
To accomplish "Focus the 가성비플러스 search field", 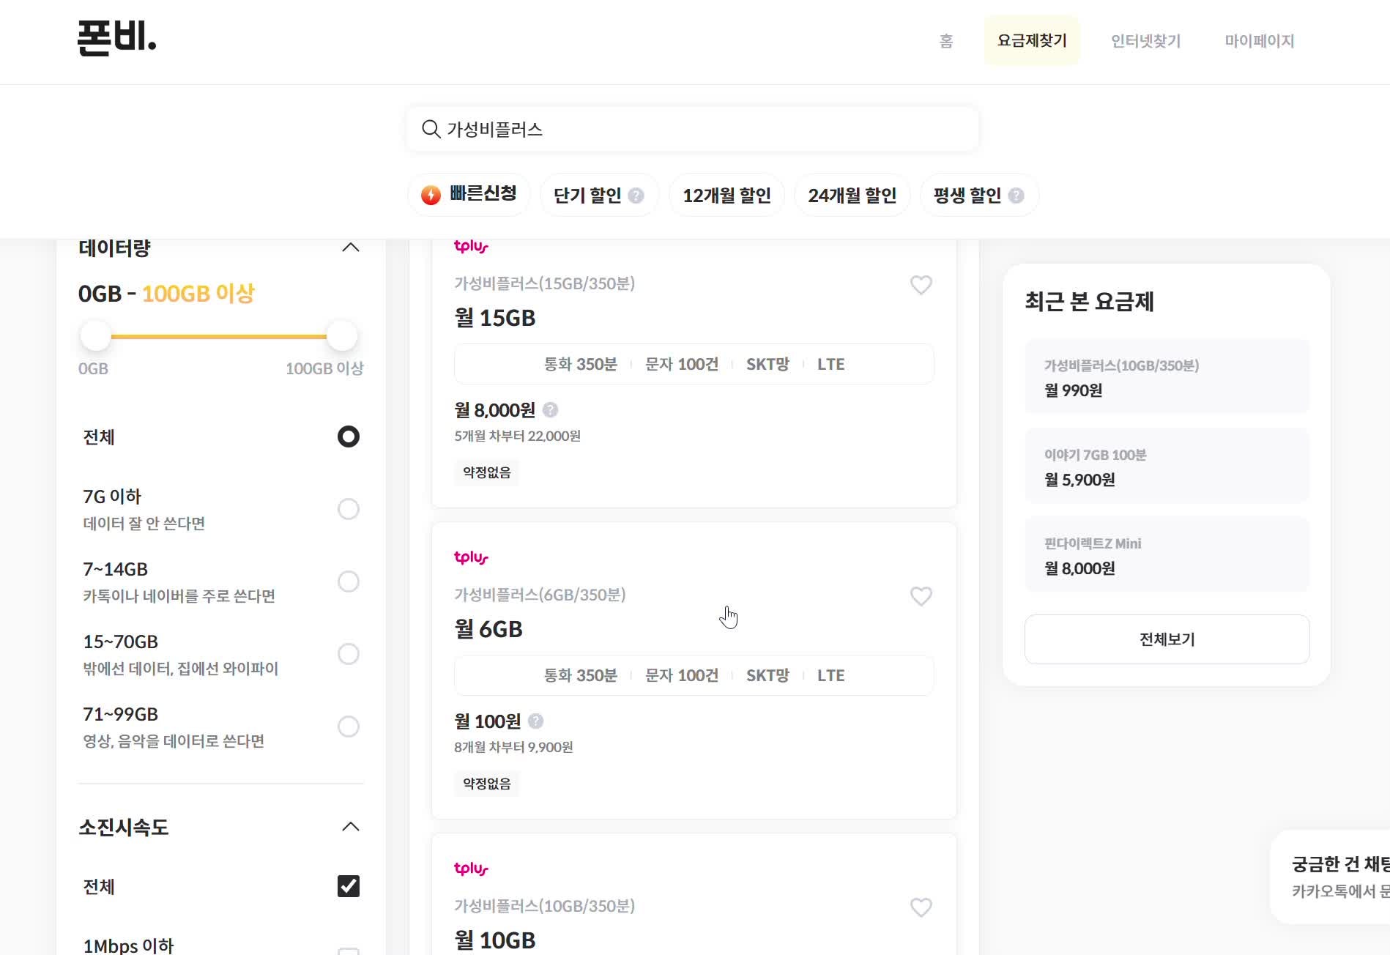I will (692, 130).
